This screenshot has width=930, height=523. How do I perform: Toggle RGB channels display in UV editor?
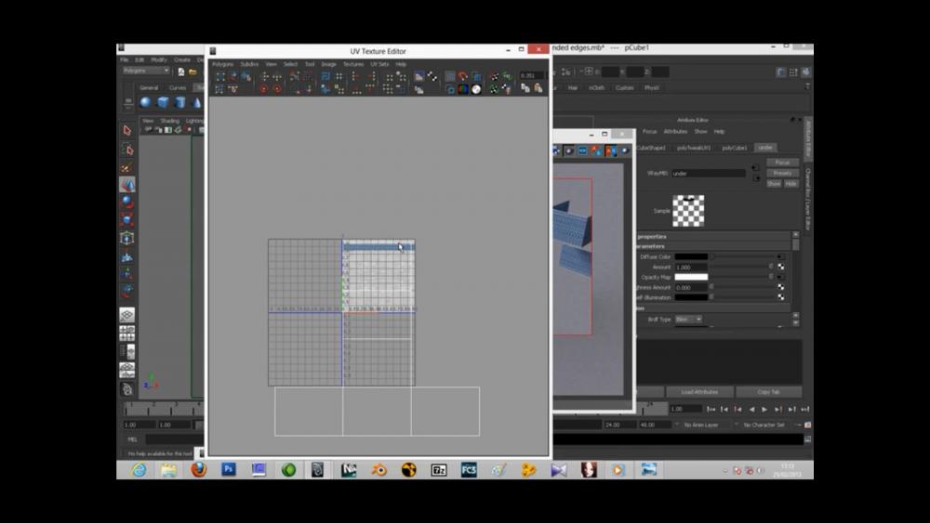(x=463, y=89)
